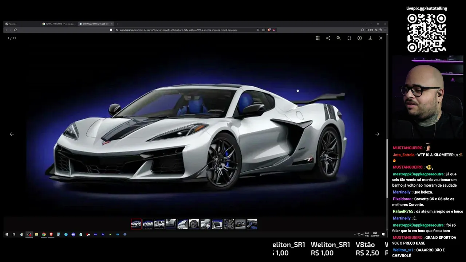Screen dimensions: 466x262
Task: Start the gallery slideshow
Action: pyautogui.click(x=360, y=38)
